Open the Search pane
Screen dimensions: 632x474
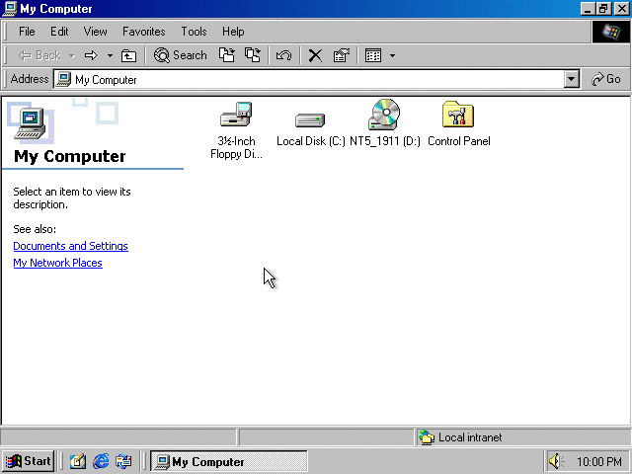180,55
